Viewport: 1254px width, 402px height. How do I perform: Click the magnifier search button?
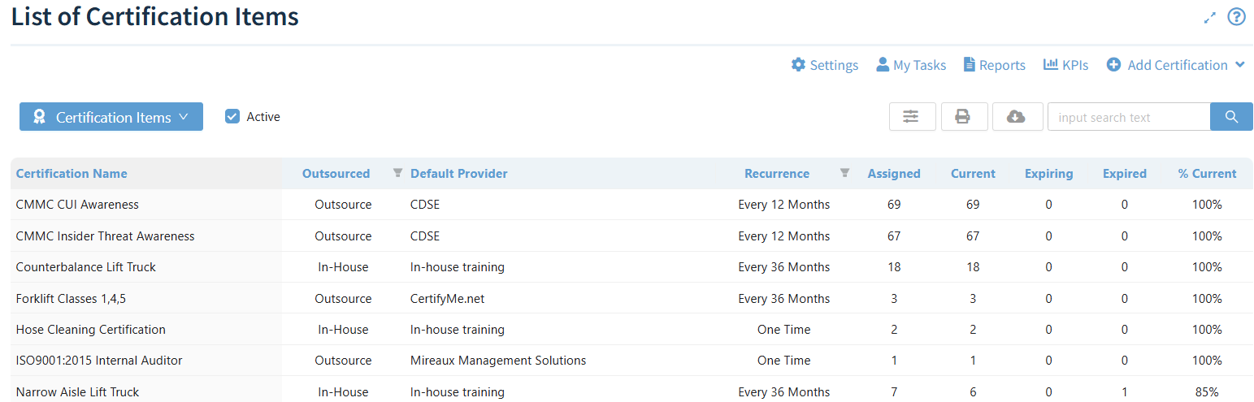pyautogui.click(x=1231, y=117)
